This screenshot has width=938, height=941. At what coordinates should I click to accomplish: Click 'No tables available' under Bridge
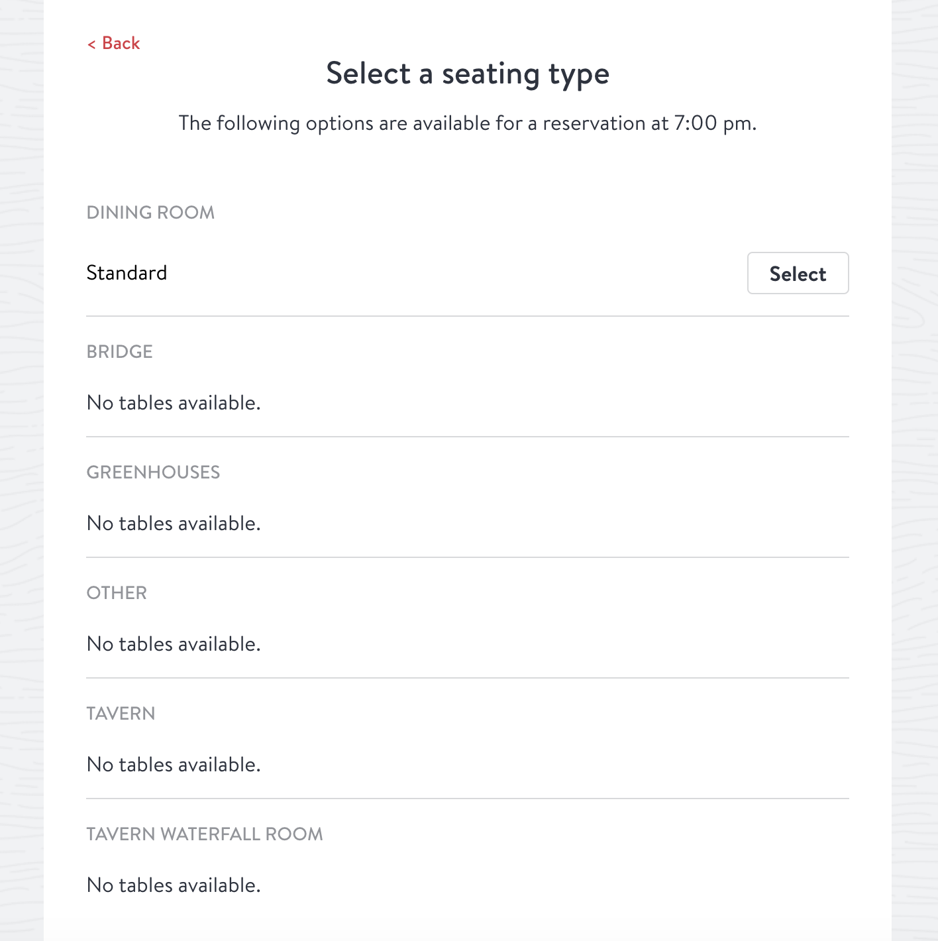(174, 403)
